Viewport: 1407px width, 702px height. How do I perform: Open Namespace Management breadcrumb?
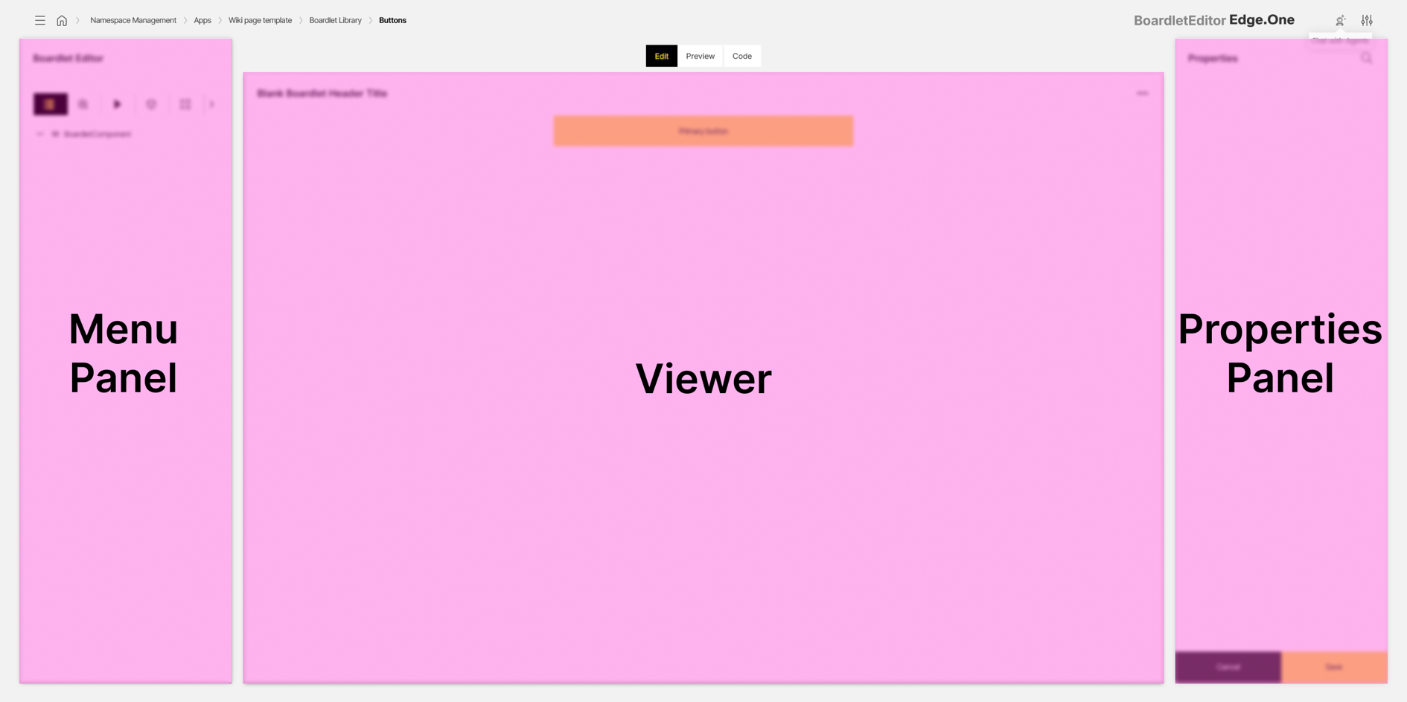tap(133, 21)
